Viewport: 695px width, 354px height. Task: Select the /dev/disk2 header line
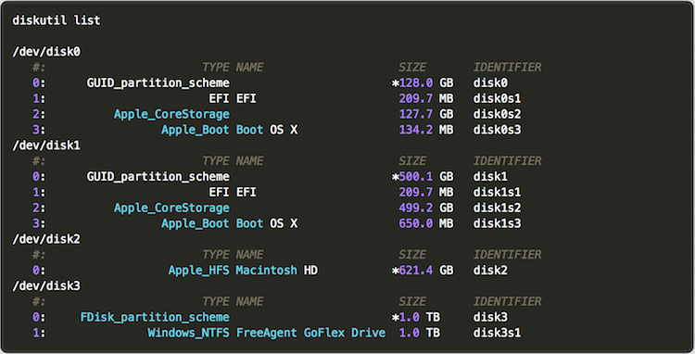click(x=46, y=239)
